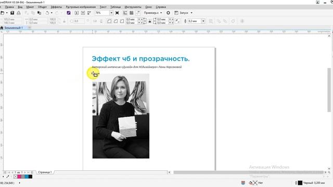Pick the black swatch in document palette

click(x=30, y=177)
